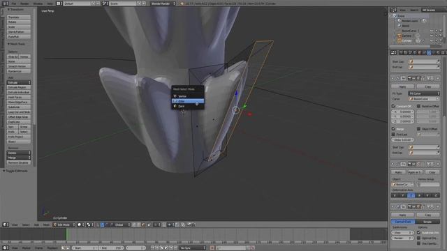The image size is (447, 251).
Task: Click the OpenGL render image icon in header
Action: pos(189,225)
